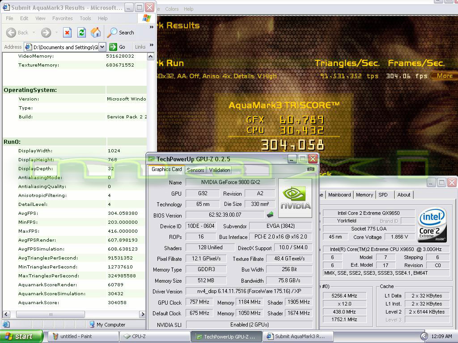This screenshot has height=343, width=458.
Task: Open the Mainboard tab in CPU-Z
Action: [339, 195]
